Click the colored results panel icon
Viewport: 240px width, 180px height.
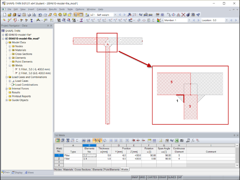159,20
